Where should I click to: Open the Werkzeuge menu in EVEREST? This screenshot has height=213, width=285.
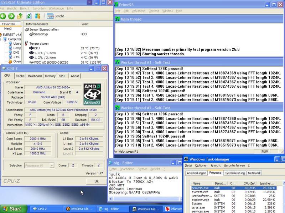click(56, 8)
